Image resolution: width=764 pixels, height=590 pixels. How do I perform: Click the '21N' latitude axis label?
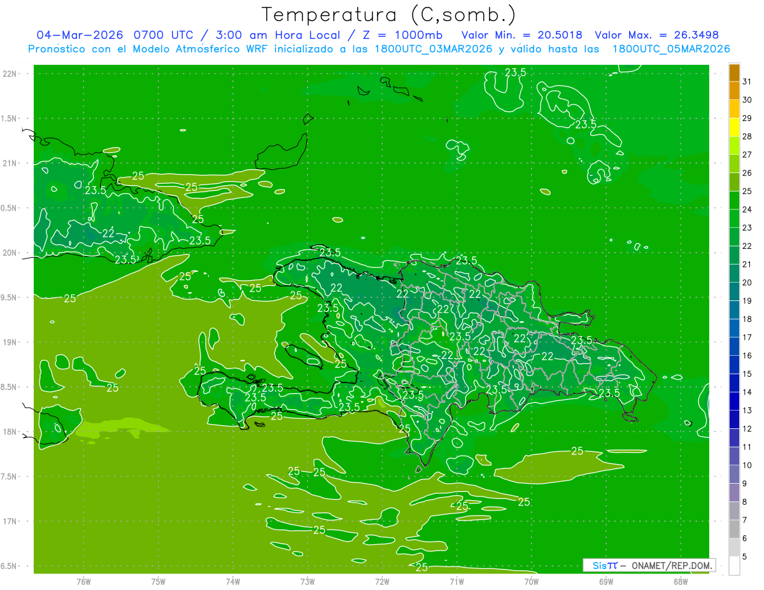(x=10, y=163)
